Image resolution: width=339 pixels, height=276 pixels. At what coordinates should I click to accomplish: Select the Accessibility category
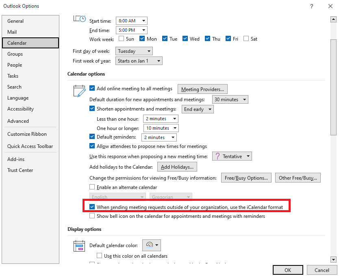[30, 109]
